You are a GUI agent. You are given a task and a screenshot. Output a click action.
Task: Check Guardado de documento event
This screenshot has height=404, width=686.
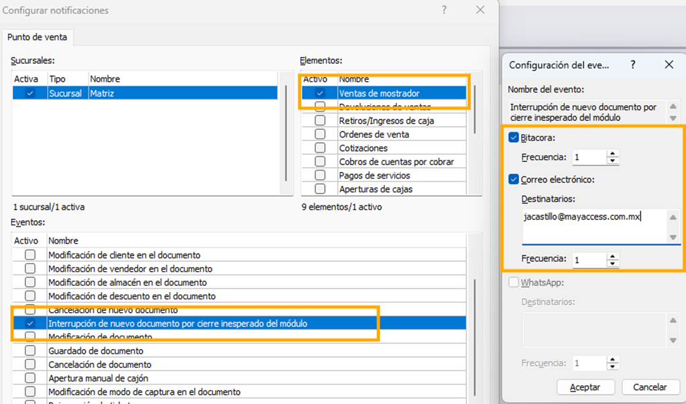(30, 351)
